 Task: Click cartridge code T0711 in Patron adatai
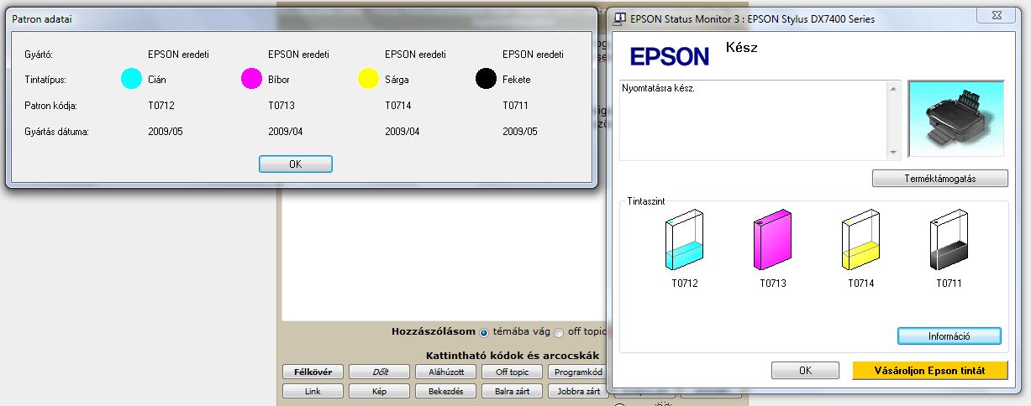tap(516, 106)
